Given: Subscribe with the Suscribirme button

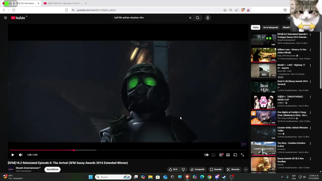Looking at the screenshot, I should pos(52,169).
